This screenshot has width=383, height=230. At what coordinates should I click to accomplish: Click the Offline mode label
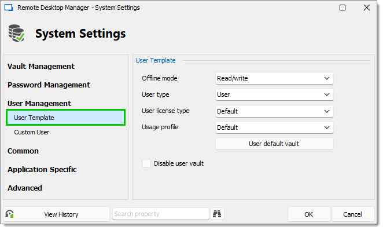tap(160, 78)
